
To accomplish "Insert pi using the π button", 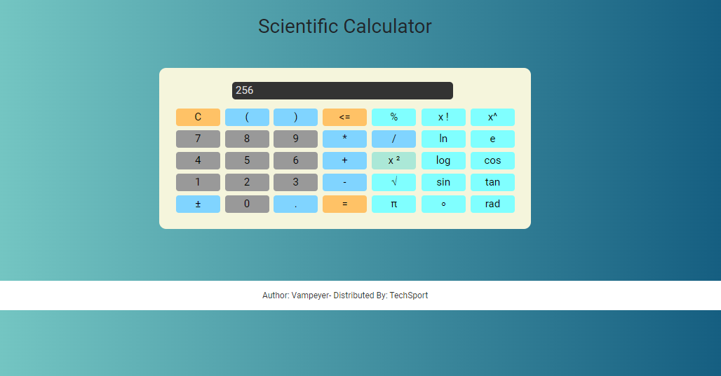I will [393, 204].
